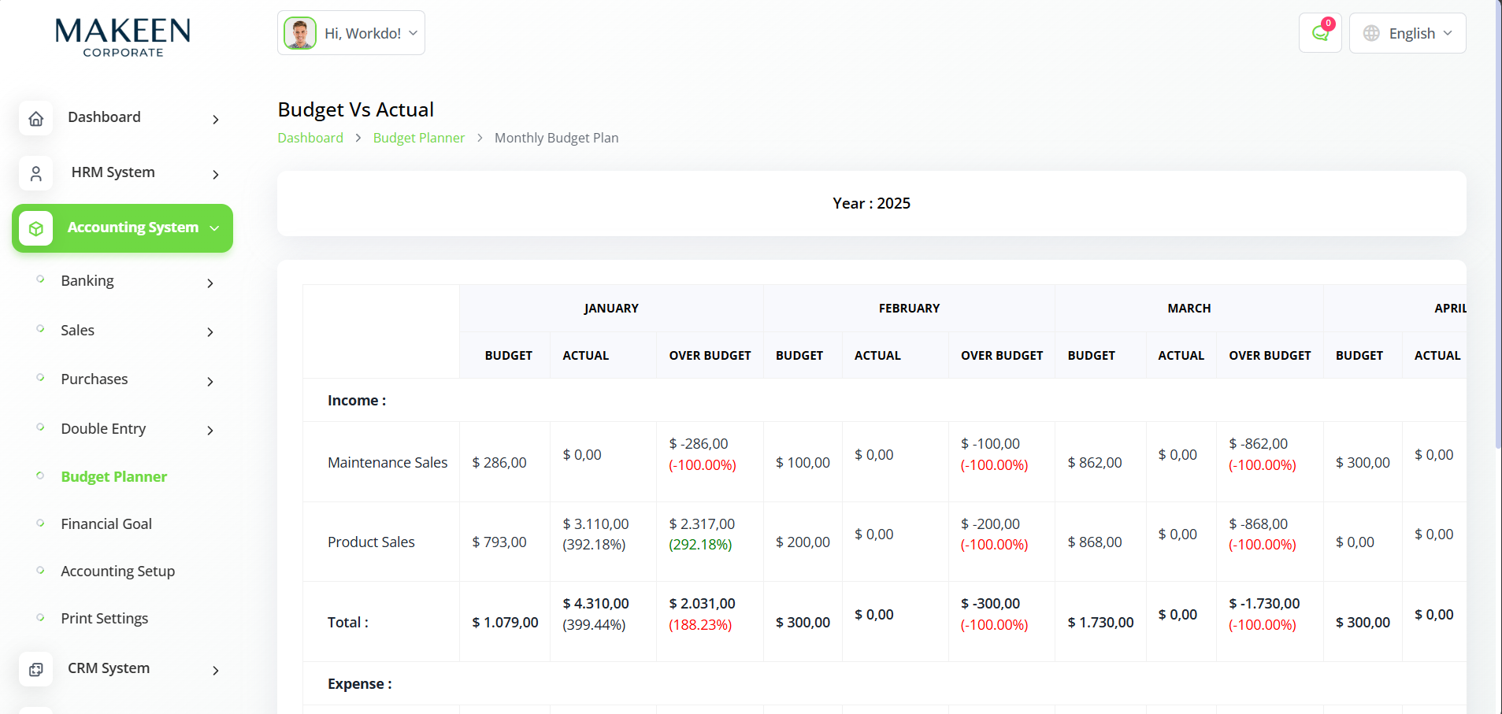The width and height of the screenshot is (1502, 714).
Task: Click the Dashboard breadcrumb link
Action: point(310,138)
